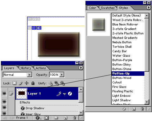This screenshot has width=152, height=121.
Task: Open the Normal blend mode dropdown
Action: 29,75
